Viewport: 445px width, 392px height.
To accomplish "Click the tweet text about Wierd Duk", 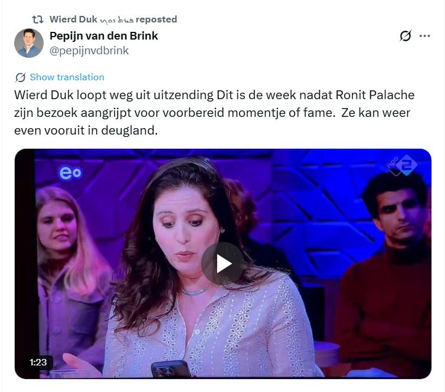I will (214, 113).
